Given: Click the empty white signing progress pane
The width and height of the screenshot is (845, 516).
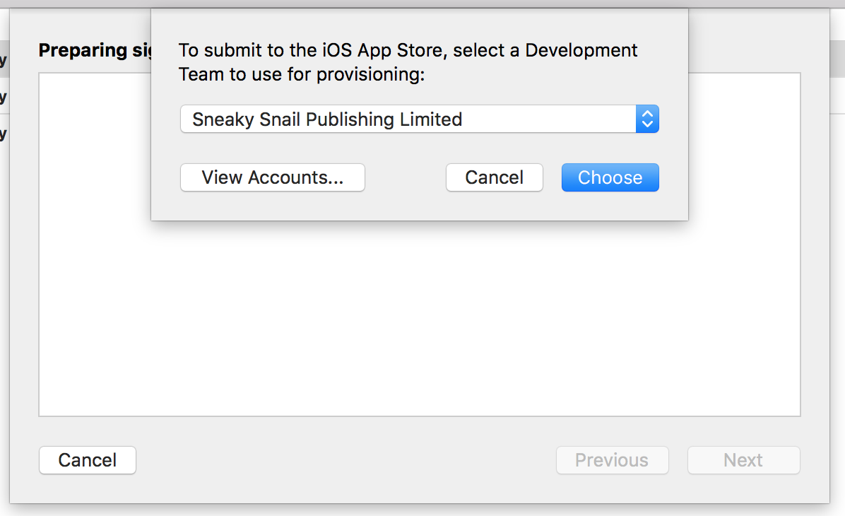Looking at the screenshot, I should pyautogui.click(x=419, y=318).
